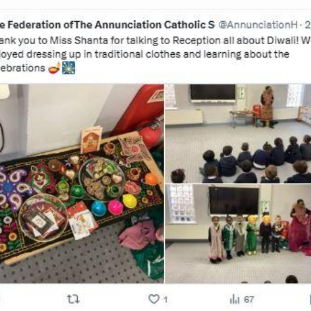Viewport: 311px width, 311px height.
Task: Open The Annunciation Catholic federation account name
Action: coord(108,25)
